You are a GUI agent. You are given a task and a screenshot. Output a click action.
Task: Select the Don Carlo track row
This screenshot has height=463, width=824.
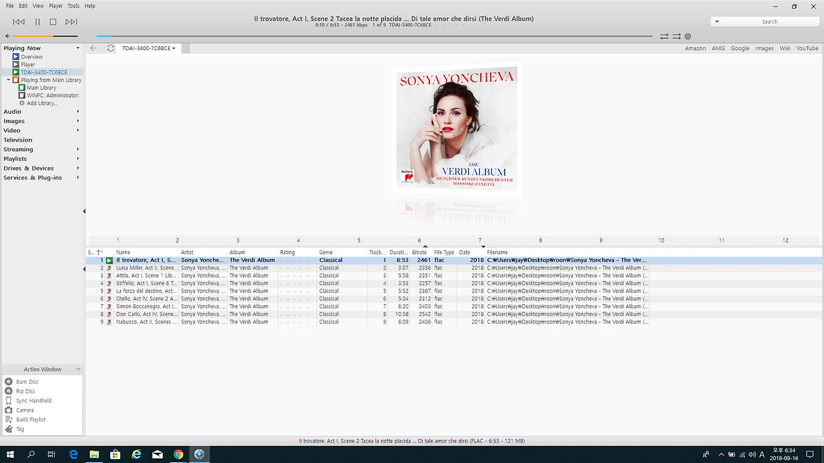point(368,314)
